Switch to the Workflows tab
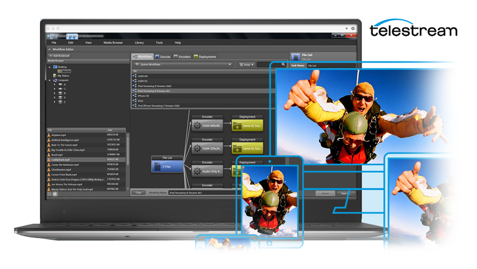Image resolution: width=477 pixels, height=269 pixels. (143, 57)
